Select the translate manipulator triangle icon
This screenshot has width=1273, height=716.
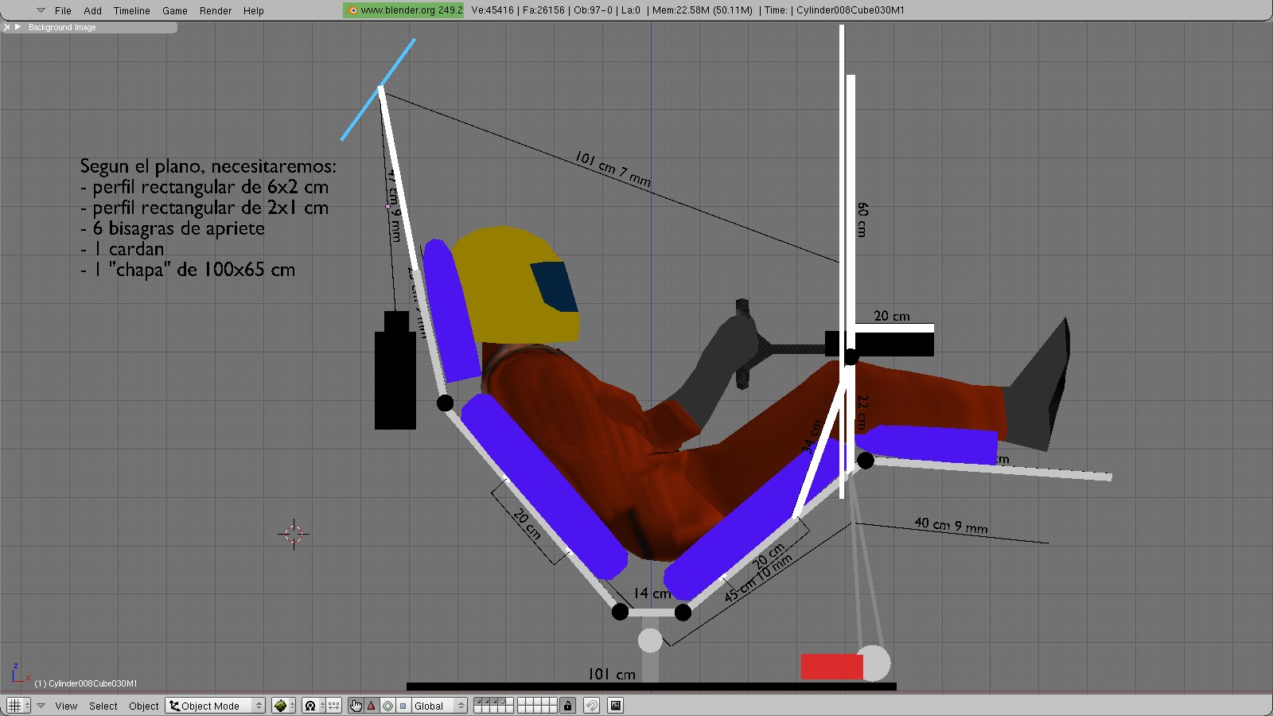click(x=372, y=706)
